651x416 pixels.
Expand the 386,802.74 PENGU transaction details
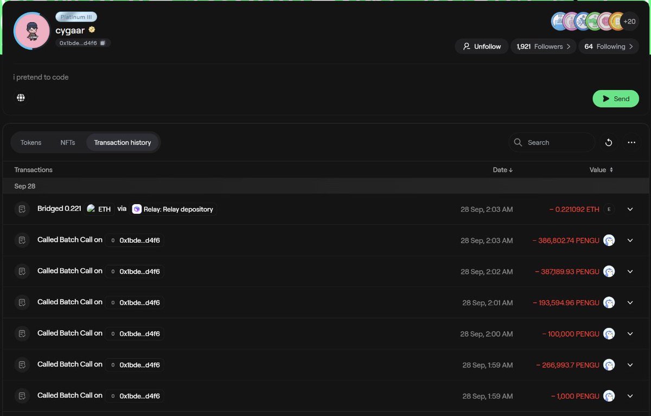tap(630, 240)
